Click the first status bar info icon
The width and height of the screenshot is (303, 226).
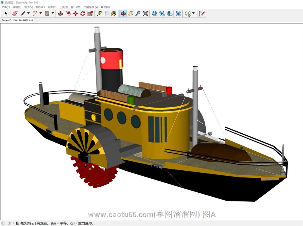pyautogui.click(x=3, y=223)
